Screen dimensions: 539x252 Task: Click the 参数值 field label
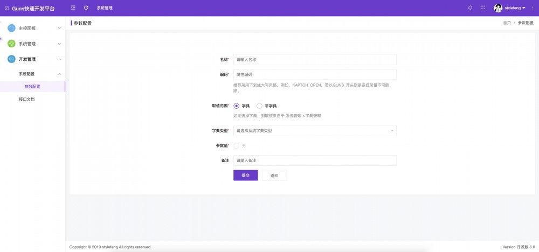[x=223, y=145]
